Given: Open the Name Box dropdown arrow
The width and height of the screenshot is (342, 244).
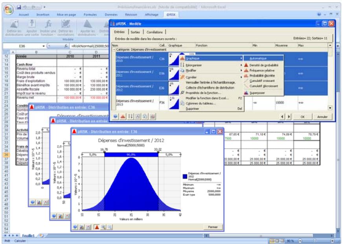Looking at the screenshot, I should coord(43,46).
